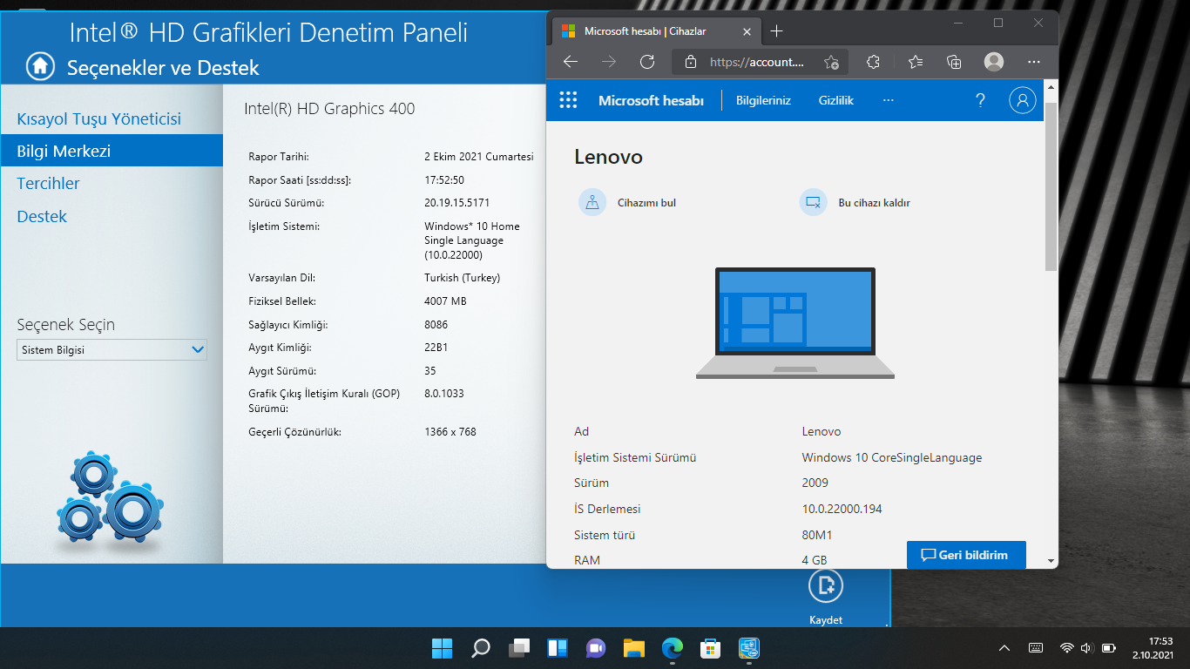Click the Turkish (Turkey) language value

point(462,278)
